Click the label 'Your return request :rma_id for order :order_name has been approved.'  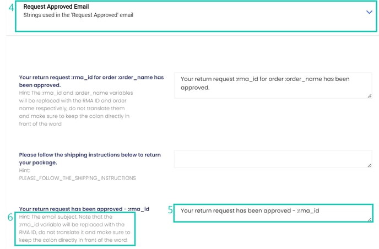[x=91, y=81]
